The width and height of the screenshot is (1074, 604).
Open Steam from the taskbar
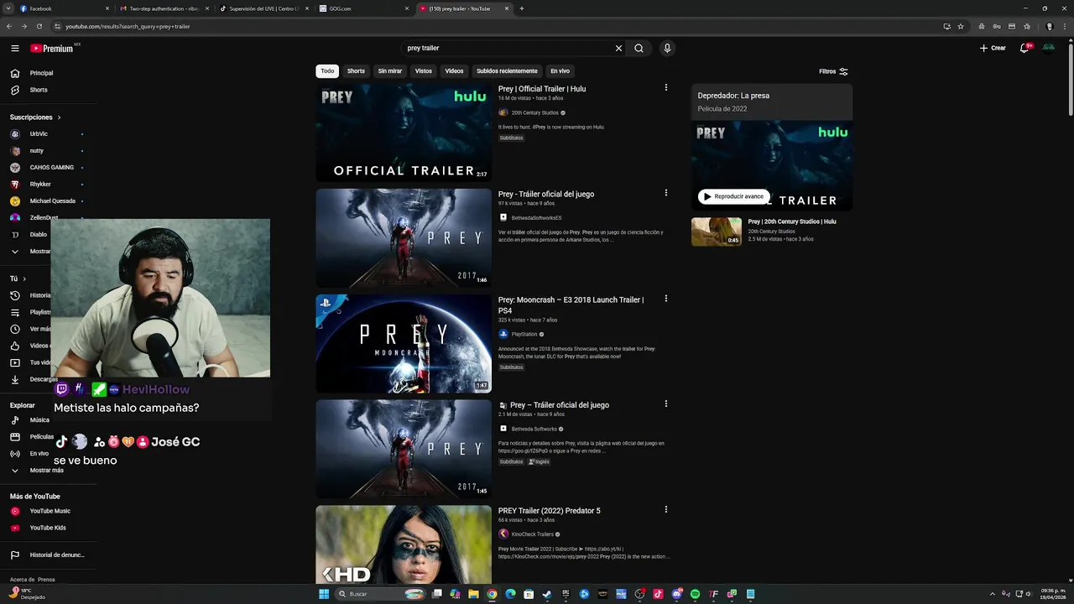[547, 594]
